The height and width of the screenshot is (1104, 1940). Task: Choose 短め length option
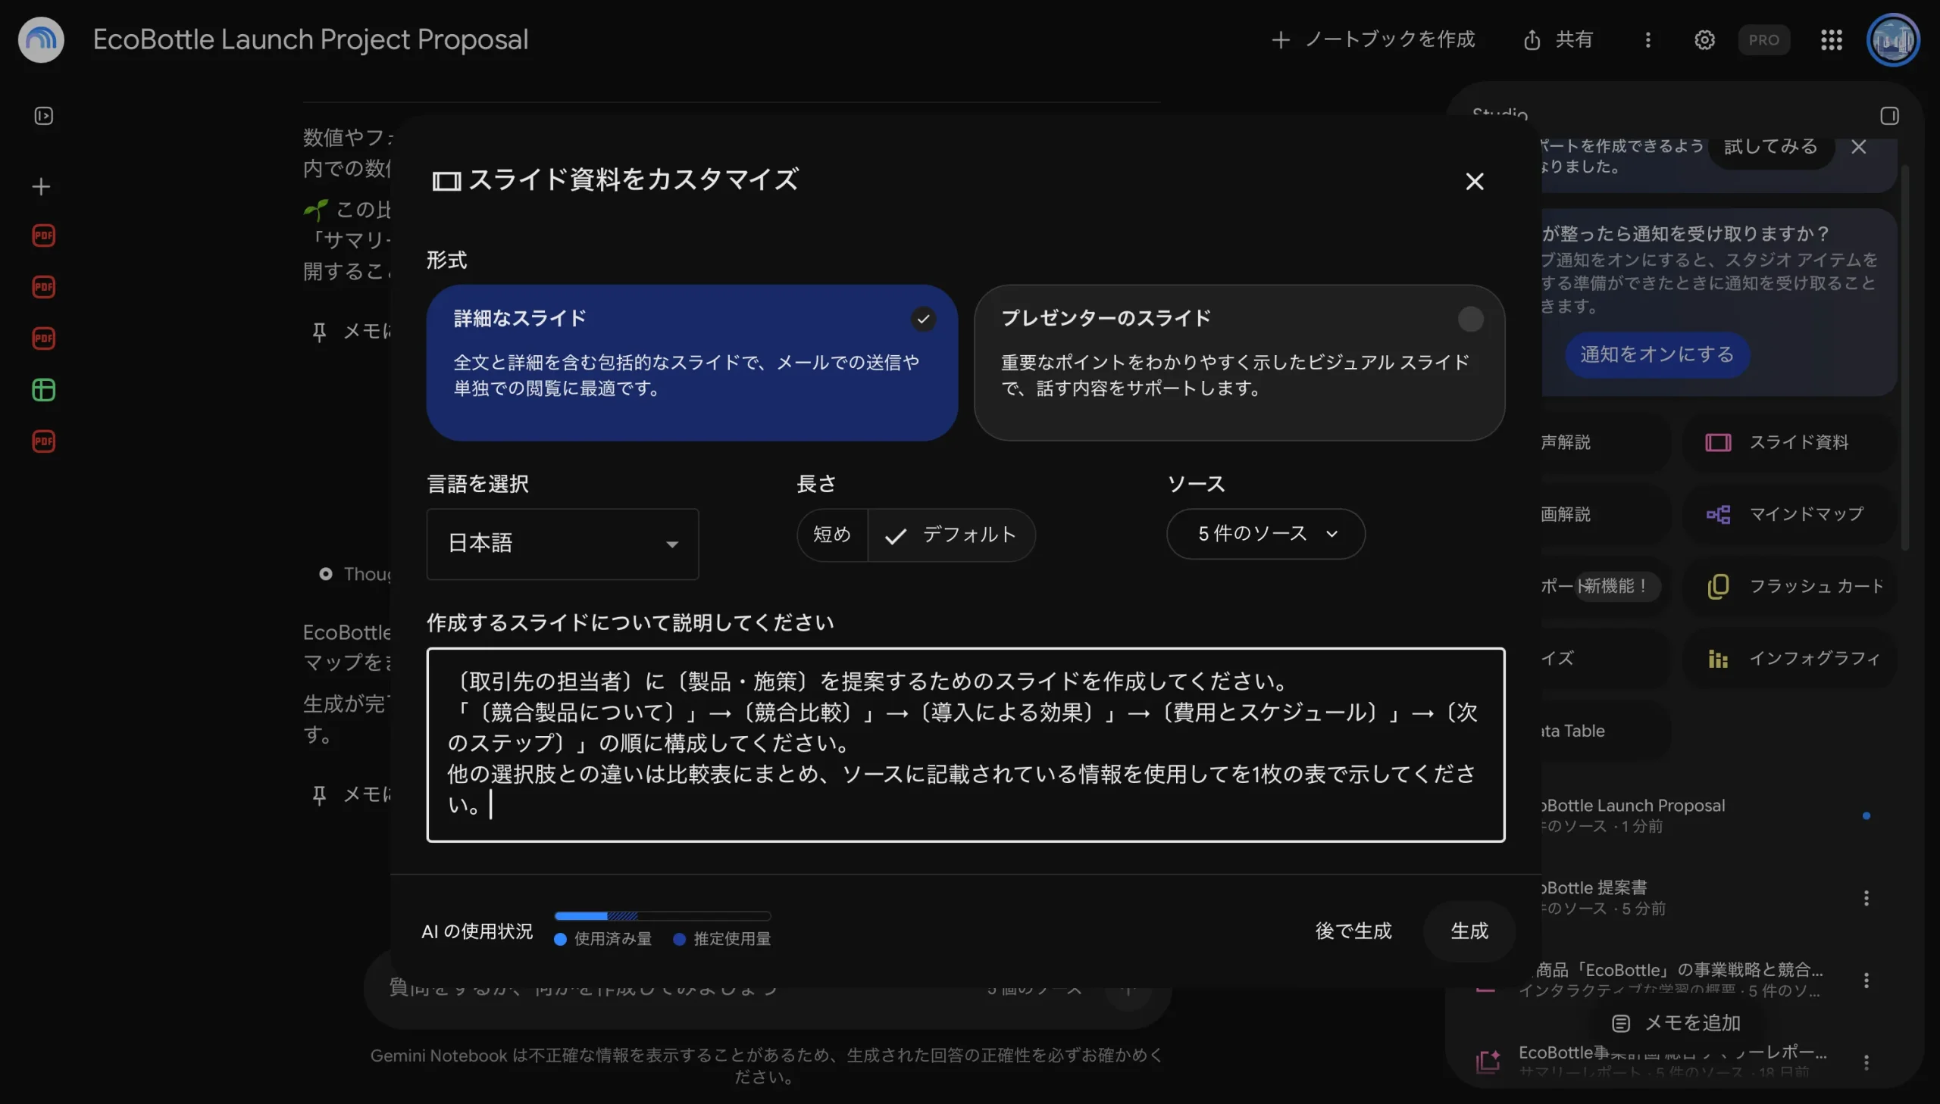(x=832, y=535)
